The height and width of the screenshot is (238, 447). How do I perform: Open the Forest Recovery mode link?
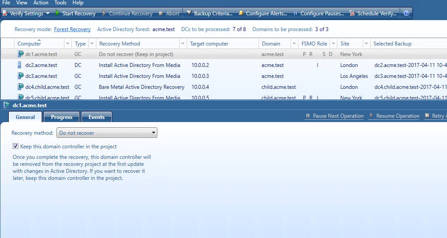[x=72, y=29]
